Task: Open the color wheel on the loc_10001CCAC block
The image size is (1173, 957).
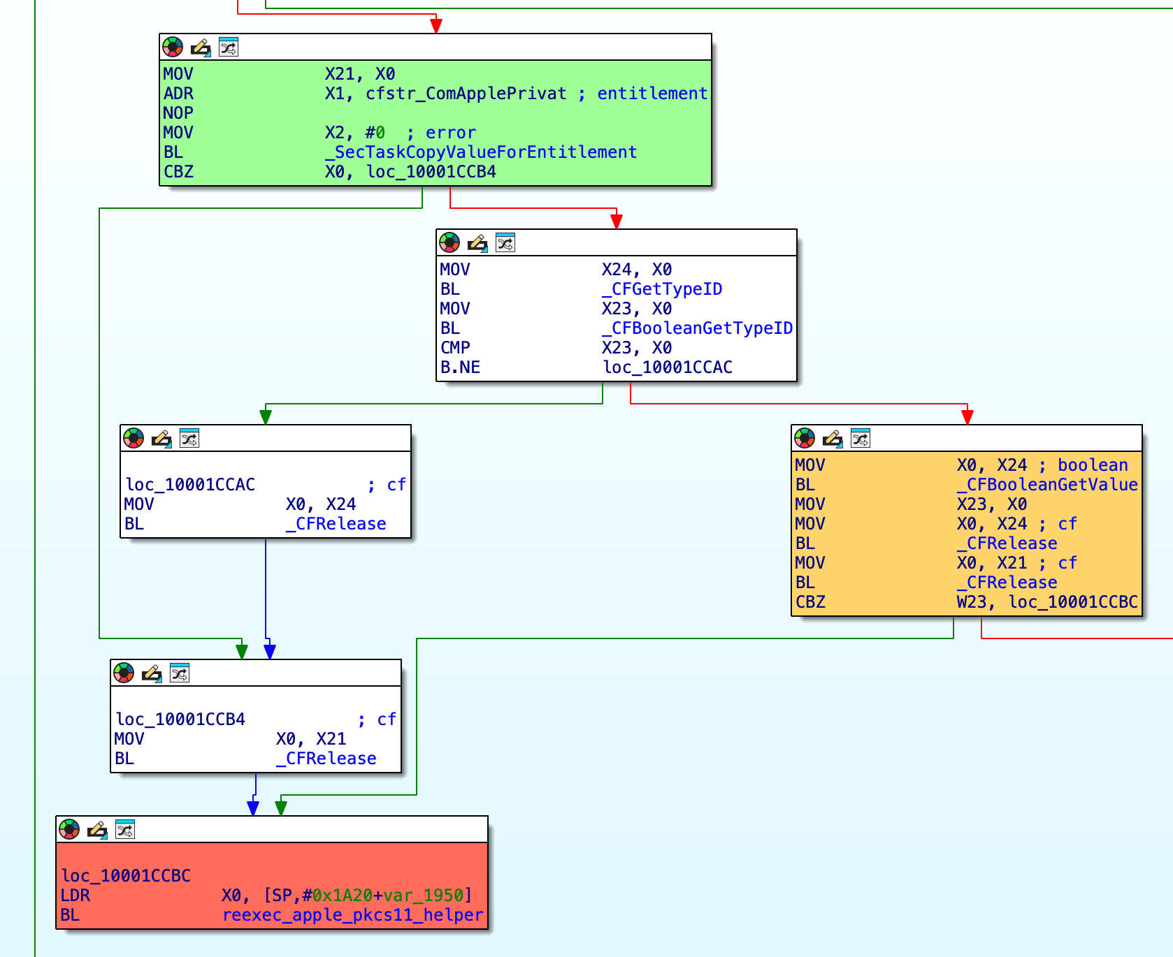Action: (x=133, y=439)
